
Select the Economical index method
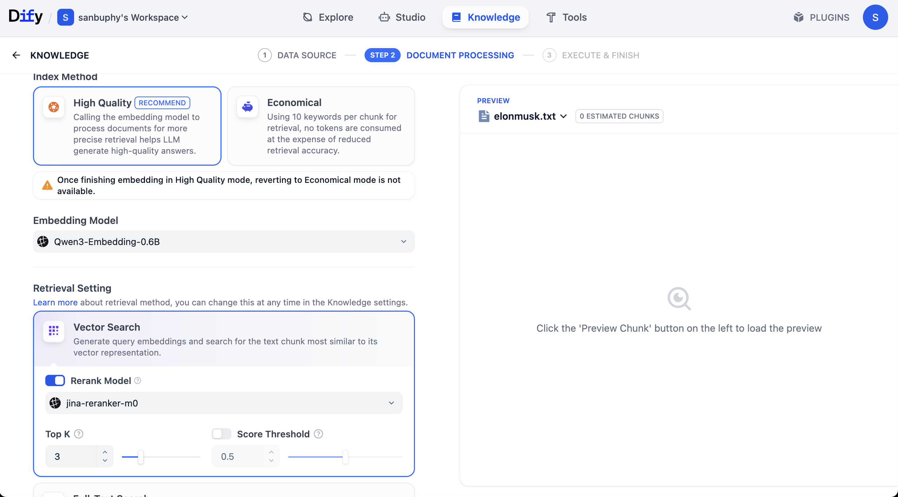click(x=321, y=126)
